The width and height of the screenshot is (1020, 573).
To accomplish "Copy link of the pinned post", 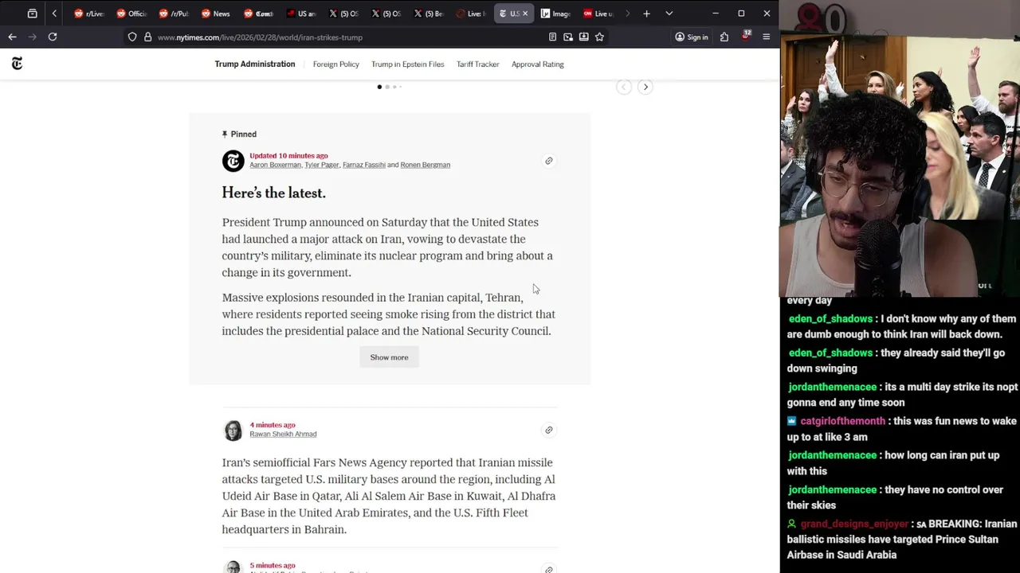I will [x=548, y=161].
